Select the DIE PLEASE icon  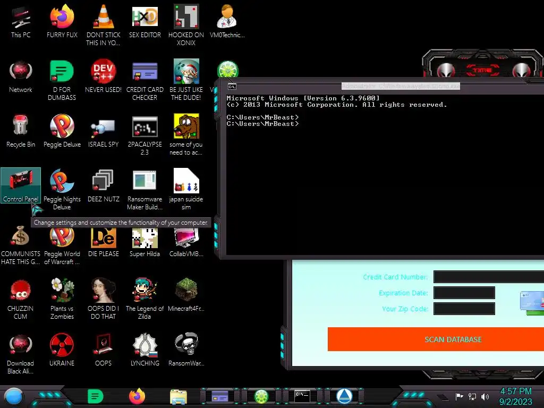click(103, 242)
